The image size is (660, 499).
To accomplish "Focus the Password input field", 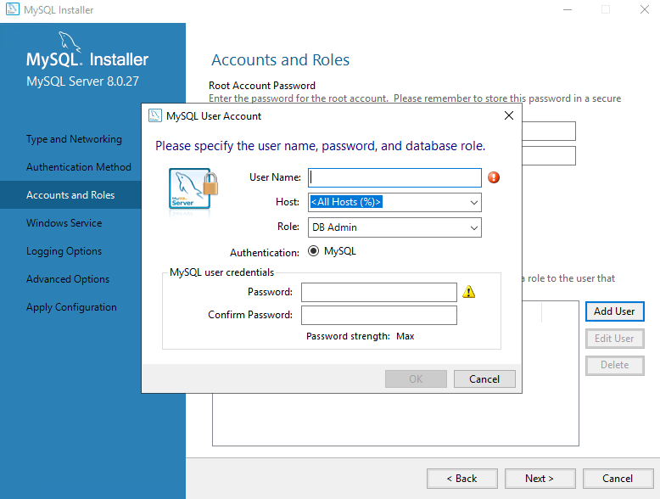I will point(379,292).
